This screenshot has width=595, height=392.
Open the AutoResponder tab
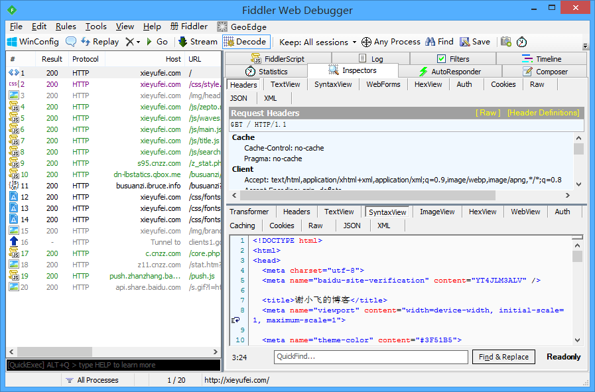click(450, 72)
